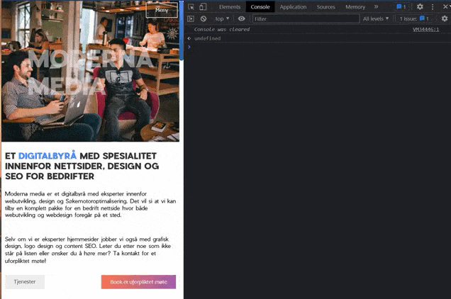Select the blue DIGITALBYRÅ heading word
The width and height of the screenshot is (451, 299).
[x=48, y=156]
